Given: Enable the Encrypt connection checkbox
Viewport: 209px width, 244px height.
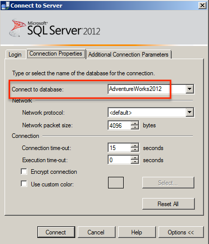Looking at the screenshot, I should click(x=24, y=172).
